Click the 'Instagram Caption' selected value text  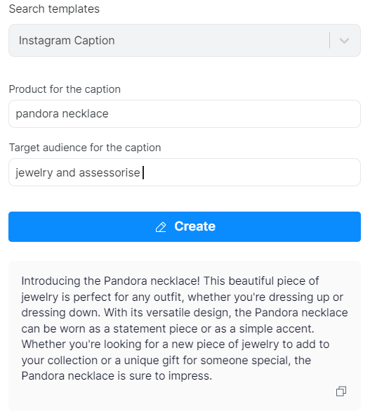point(67,41)
